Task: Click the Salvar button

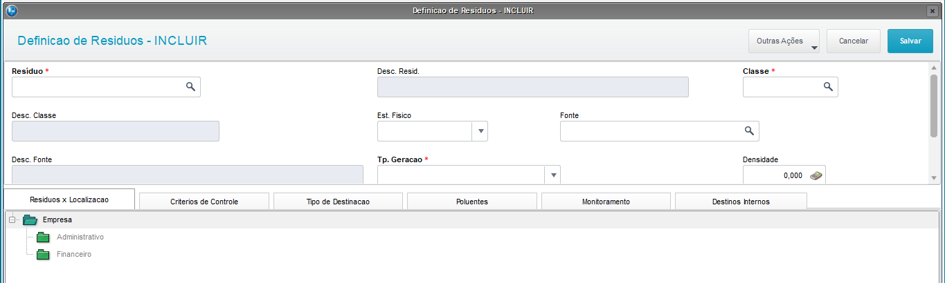Action: pos(910,41)
